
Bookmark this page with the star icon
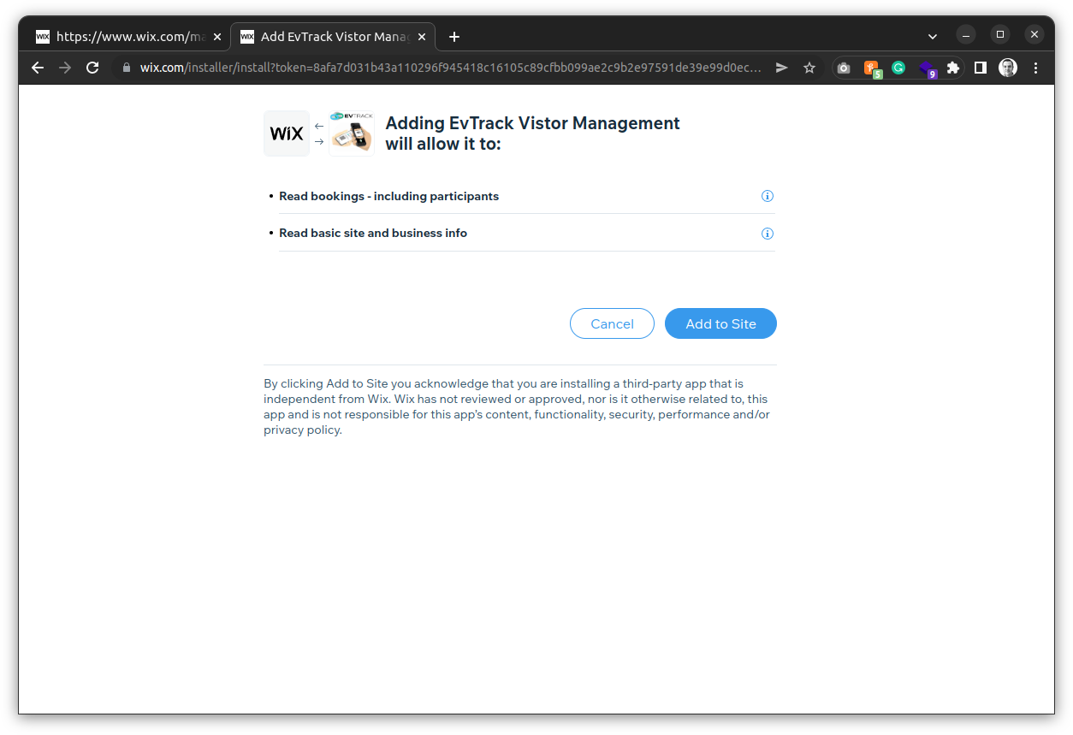point(809,68)
